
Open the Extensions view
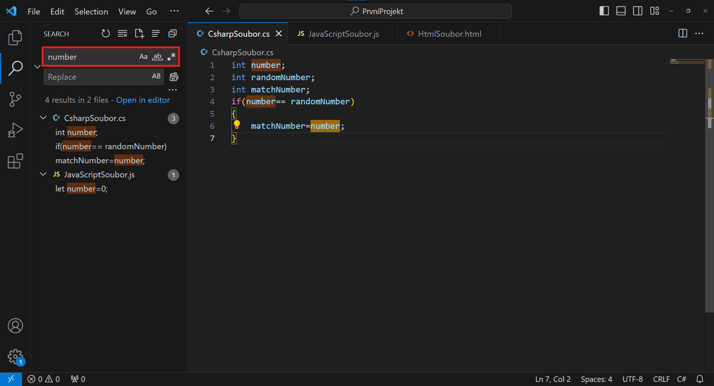[x=15, y=161]
